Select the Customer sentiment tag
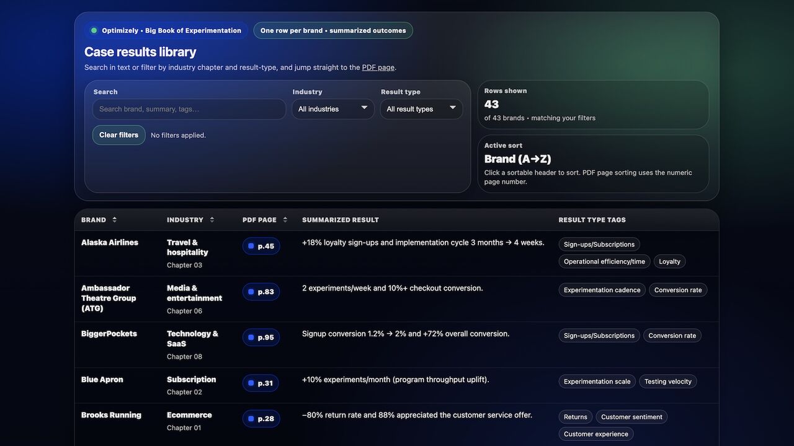The height and width of the screenshot is (446, 794). click(x=631, y=417)
